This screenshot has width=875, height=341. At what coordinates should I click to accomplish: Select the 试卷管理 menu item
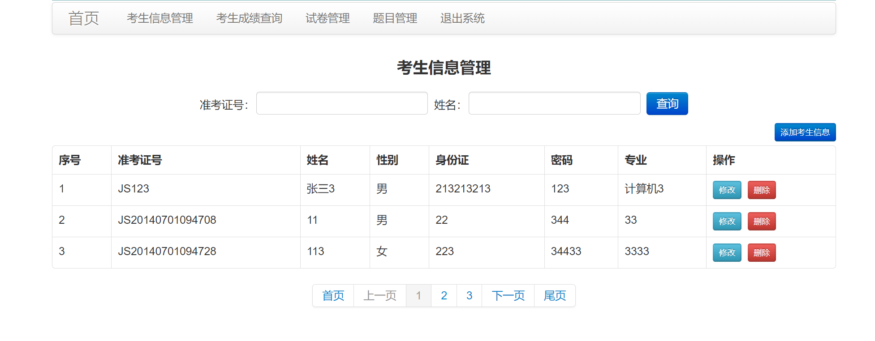[328, 18]
